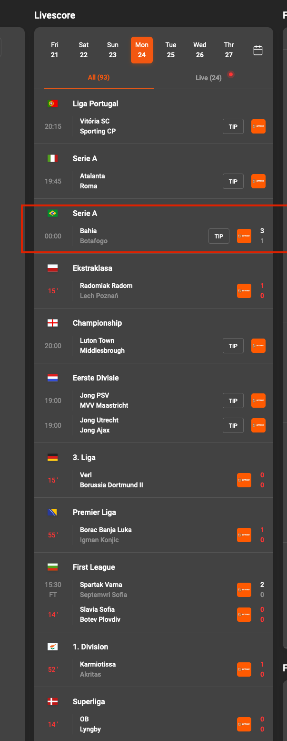287x741 pixels.
Task: Click the Denmark flag next to Superliga
Action: coord(53,701)
